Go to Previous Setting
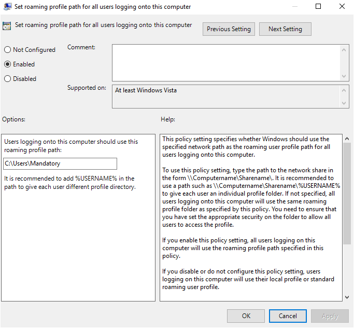The width and height of the screenshot is (354, 329). click(229, 29)
